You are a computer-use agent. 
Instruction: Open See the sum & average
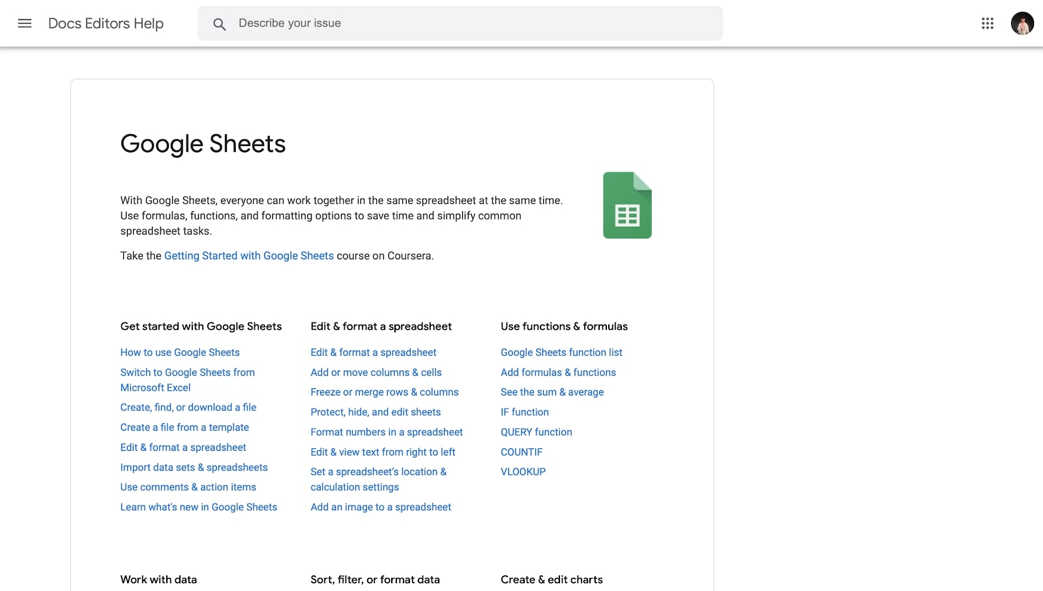click(552, 392)
